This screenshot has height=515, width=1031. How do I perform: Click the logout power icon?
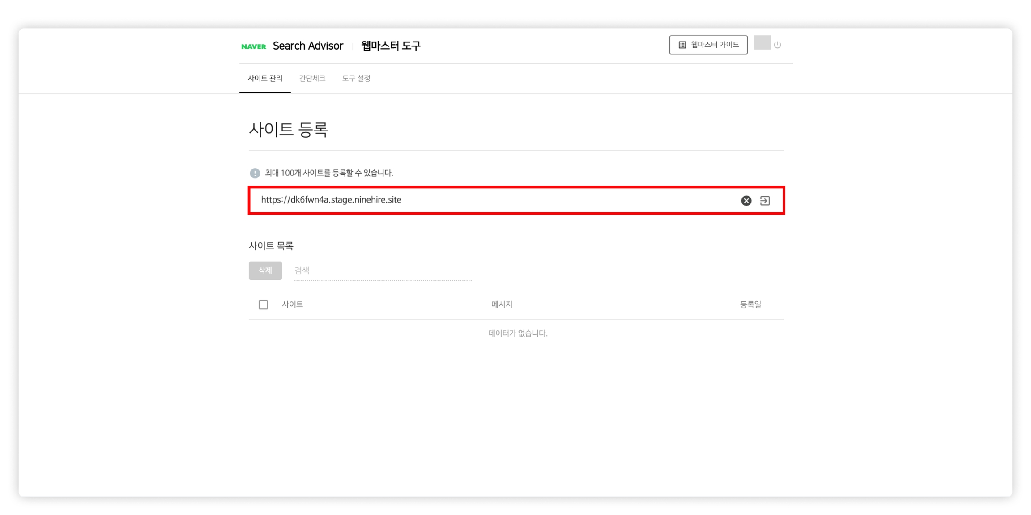click(x=778, y=45)
